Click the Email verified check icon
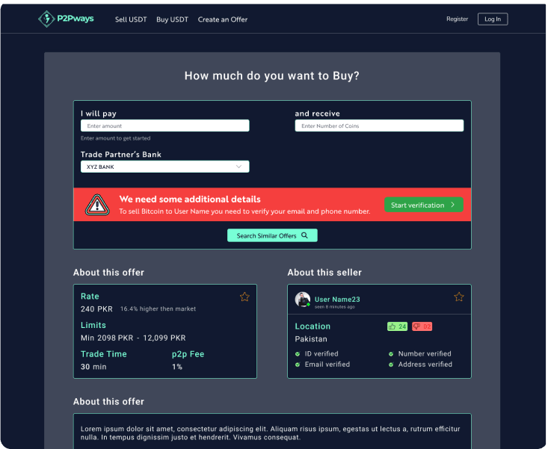Viewport: 548px width, 449px height. (298, 365)
